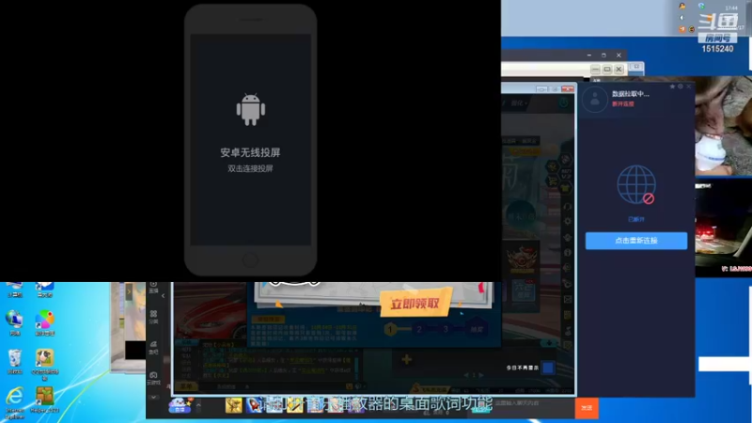Select the golden figure gift icon
Image resolution: width=752 pixels, height=423 pixels.
click(233, 405)
